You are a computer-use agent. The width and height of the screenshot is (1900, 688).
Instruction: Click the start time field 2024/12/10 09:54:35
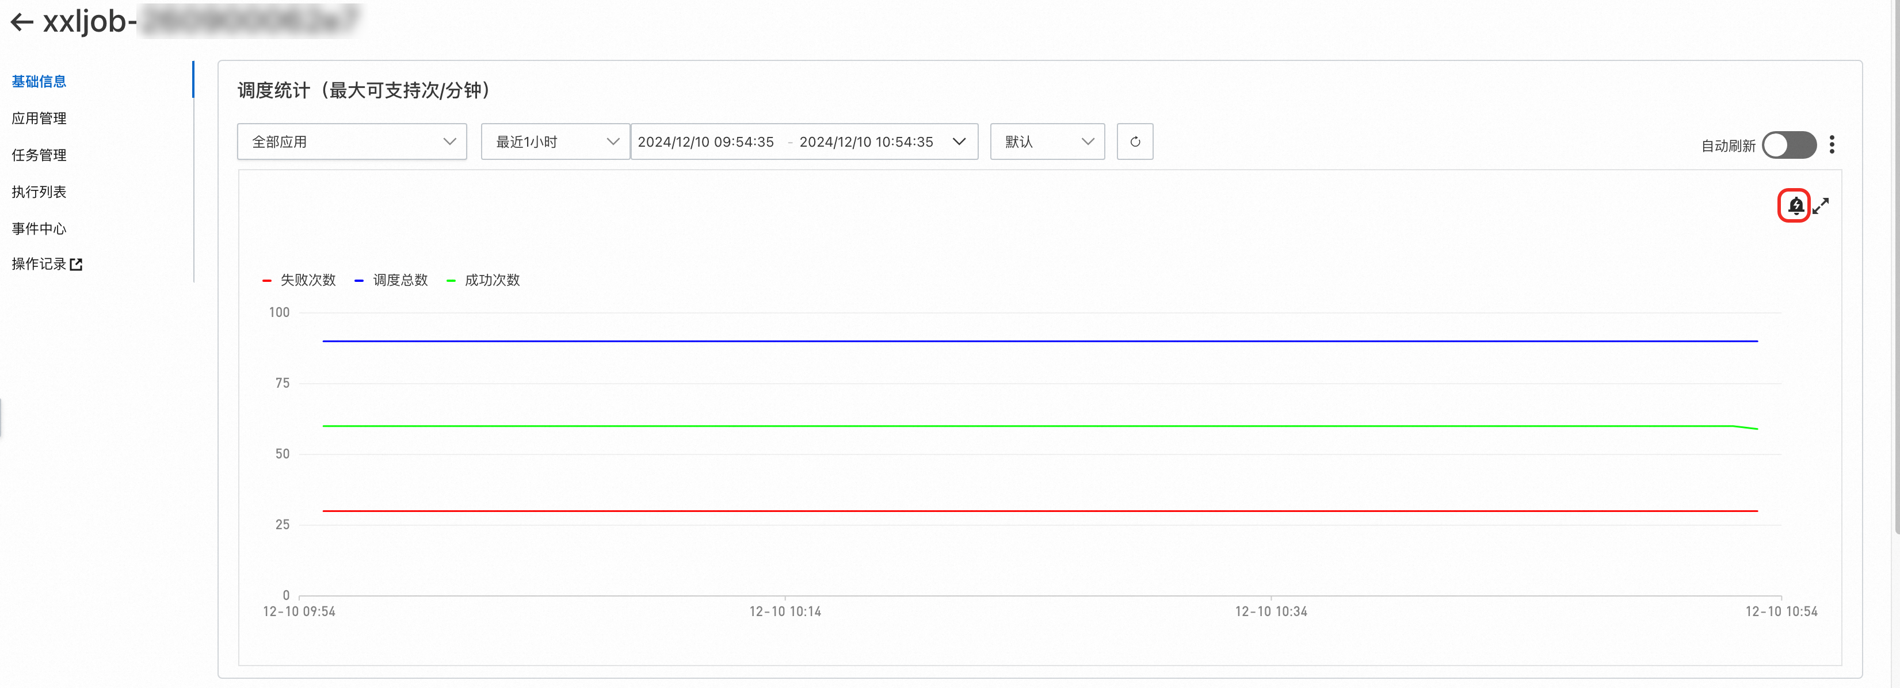coord(706,142)
